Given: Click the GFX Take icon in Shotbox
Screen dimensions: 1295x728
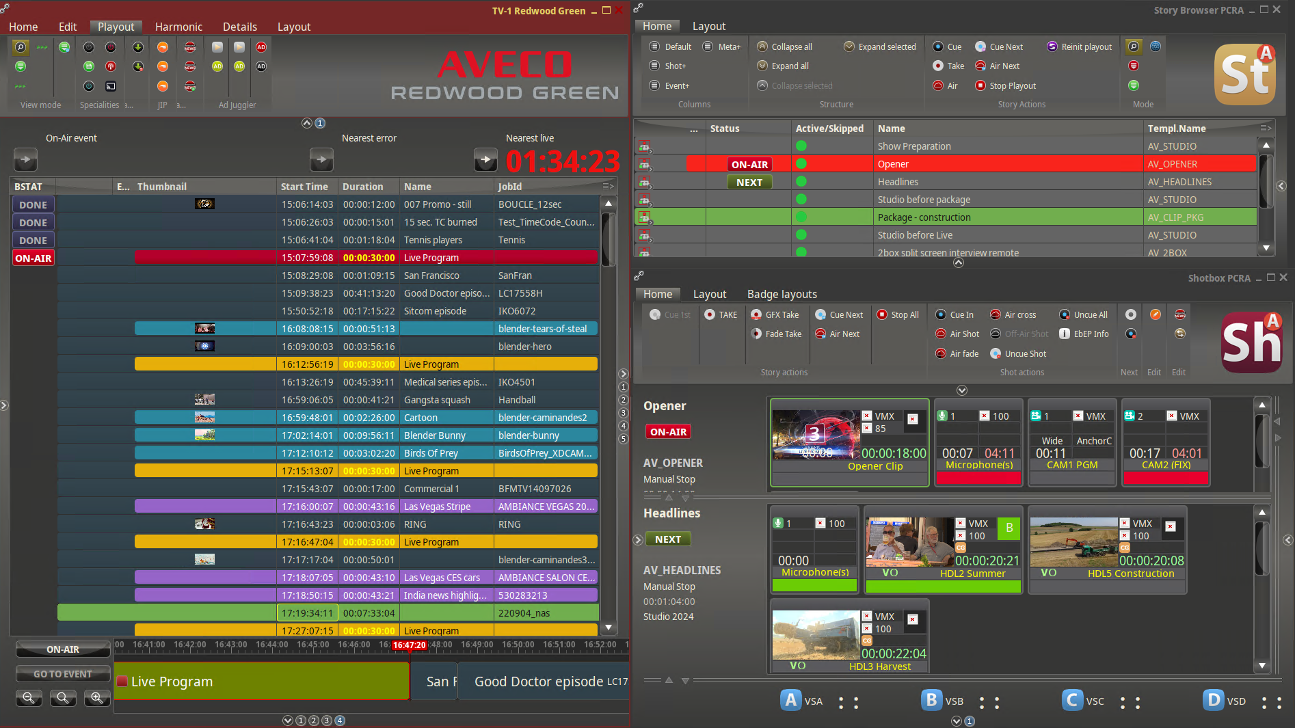Looking at the screenshot, I should coord(756,314).
